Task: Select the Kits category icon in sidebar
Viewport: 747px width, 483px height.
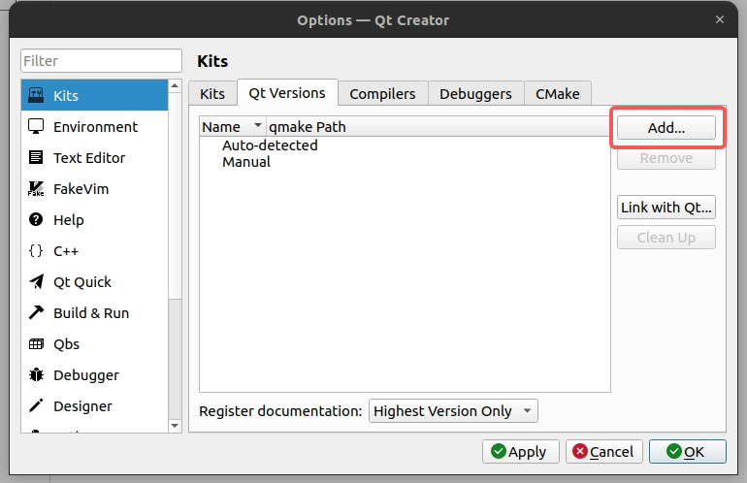Action: (36, 95)
